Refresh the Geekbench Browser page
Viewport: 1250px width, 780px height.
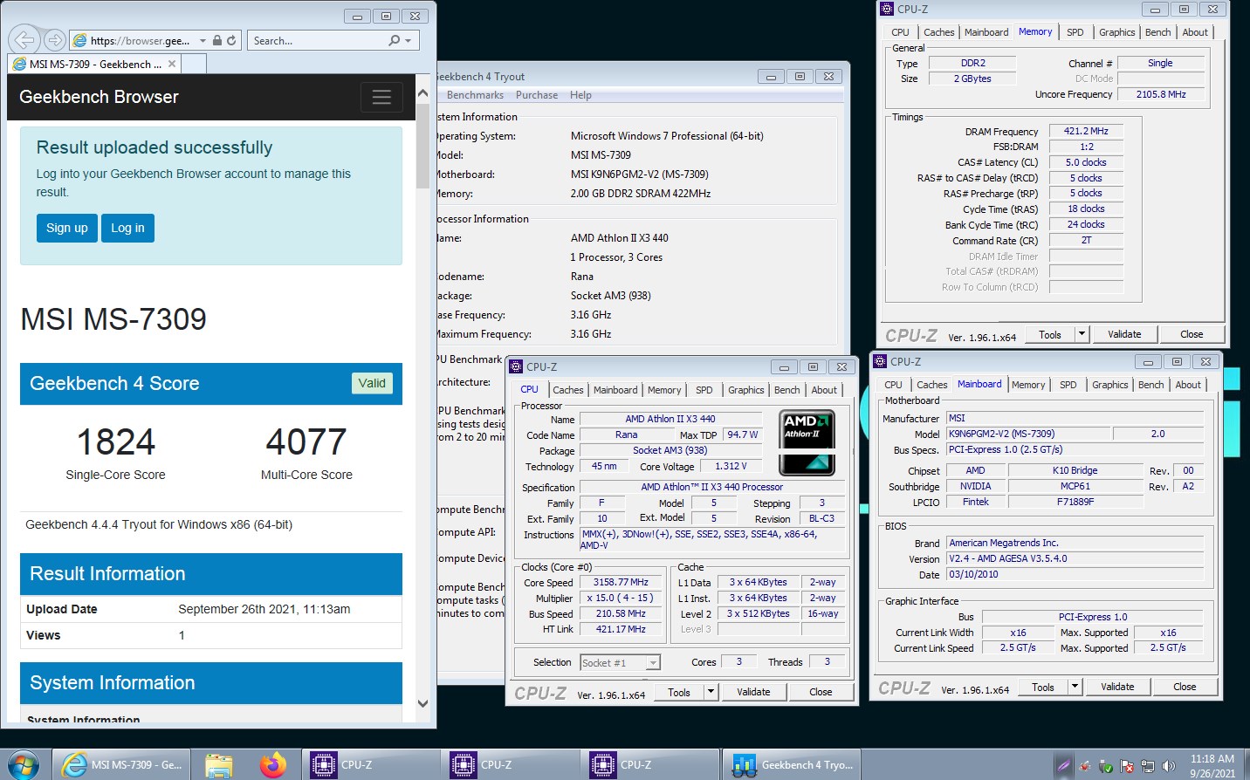pyautogui.click(x=231, y=40)
